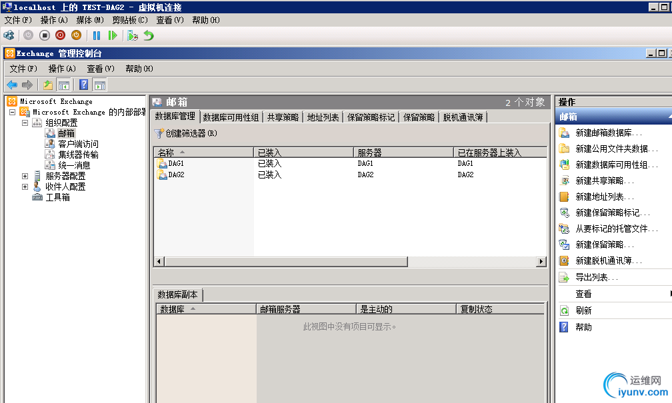Click 新建保留策略标记... action

pos(613,213)
